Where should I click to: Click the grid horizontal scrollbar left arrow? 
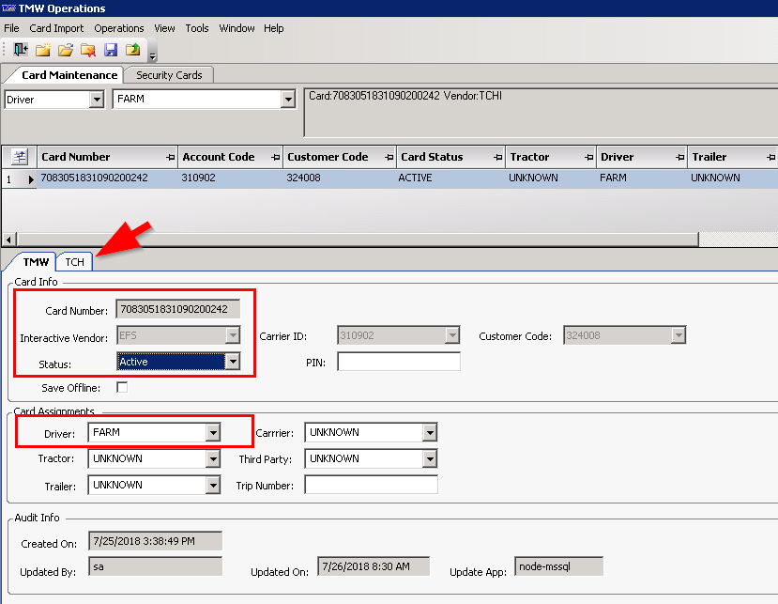click(x=9, y=240)
